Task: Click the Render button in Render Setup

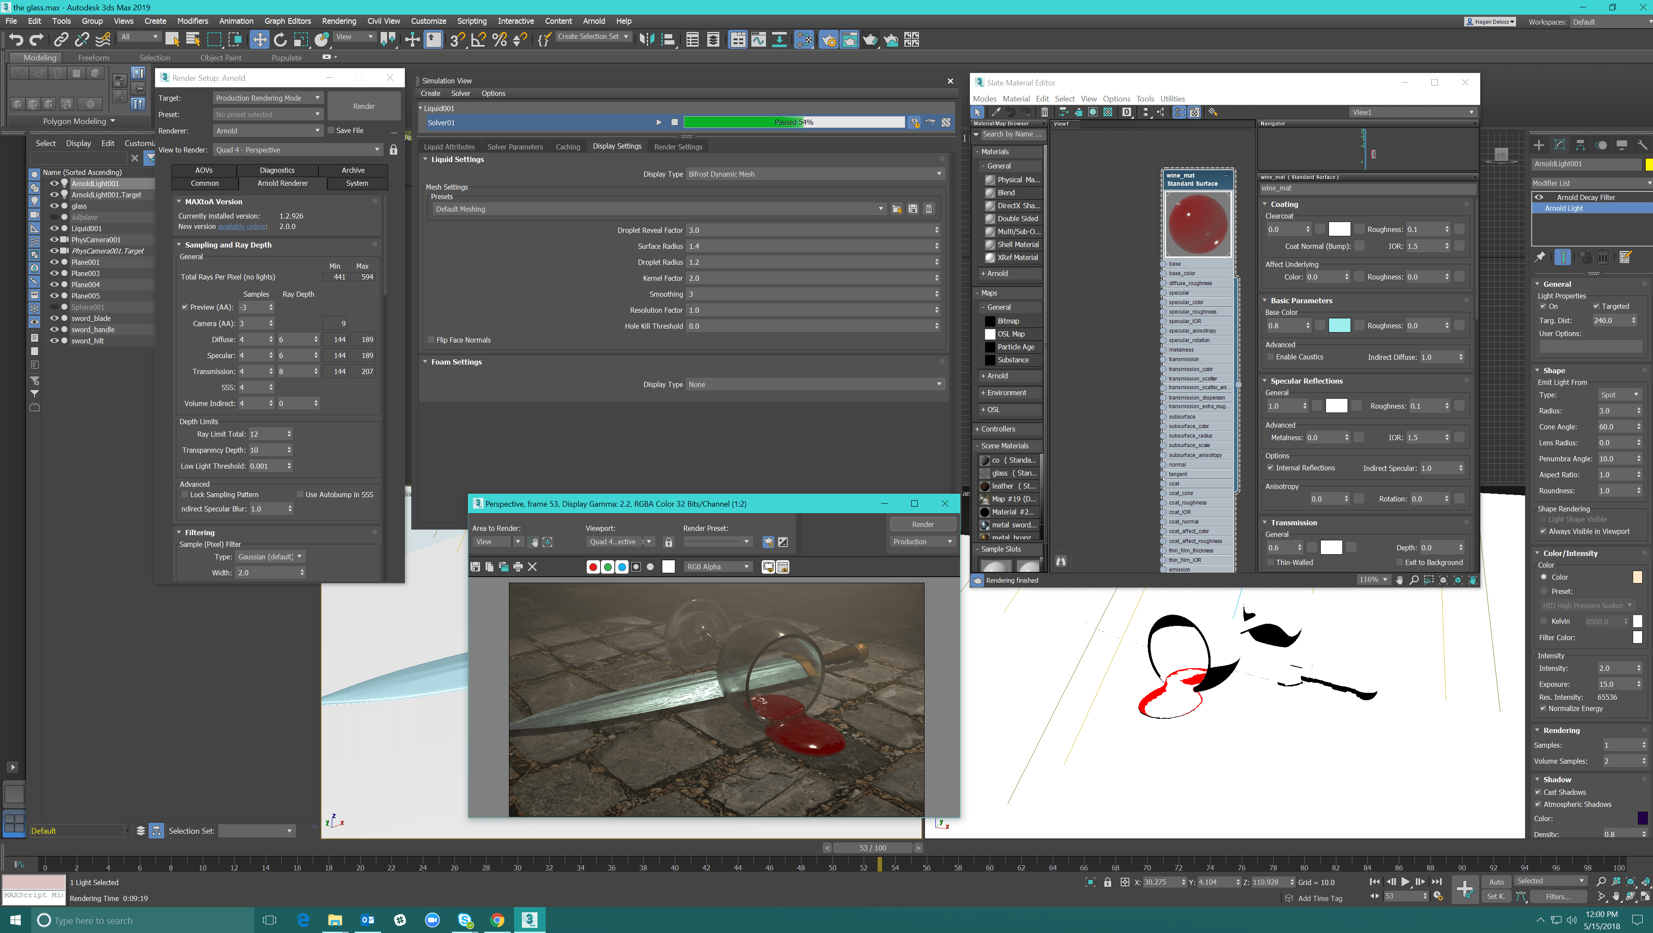Action: tap(364, 106)
